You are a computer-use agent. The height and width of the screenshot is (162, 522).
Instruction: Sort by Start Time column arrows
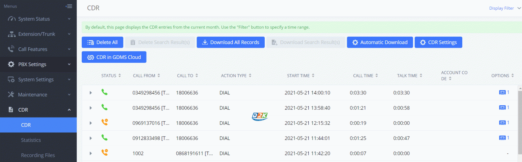click(313, 76)
